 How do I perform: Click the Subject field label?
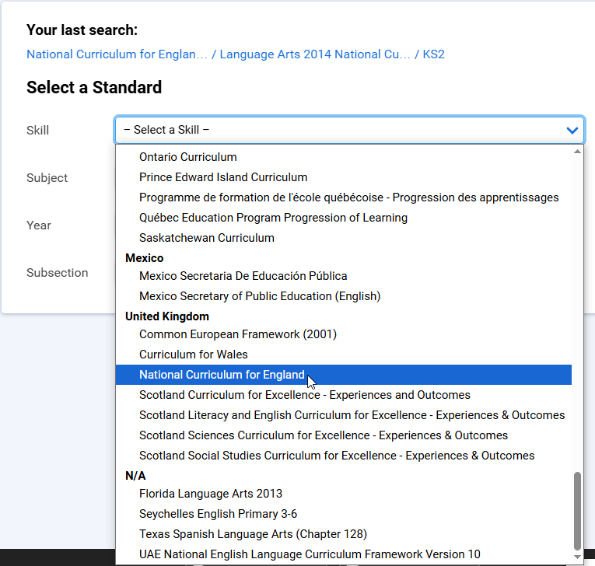pyautogui.click(x=47, y=178)
